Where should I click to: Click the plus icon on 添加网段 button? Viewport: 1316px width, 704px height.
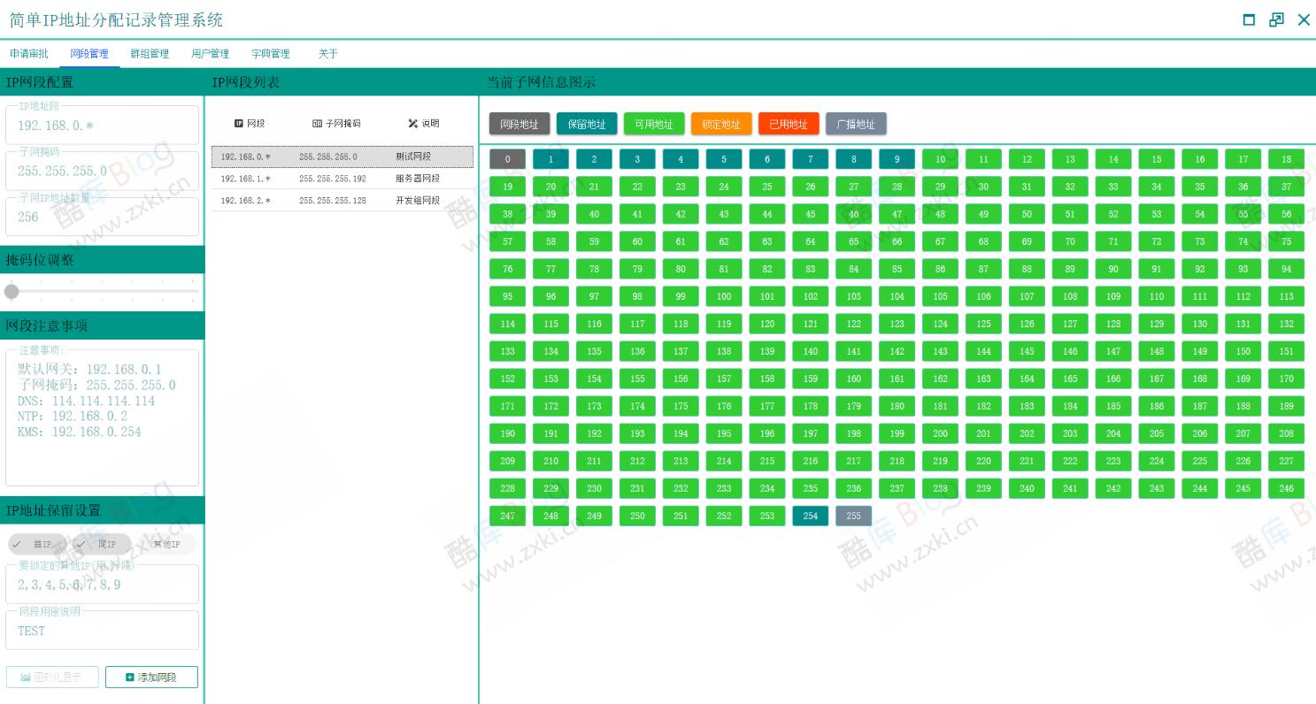130,677
